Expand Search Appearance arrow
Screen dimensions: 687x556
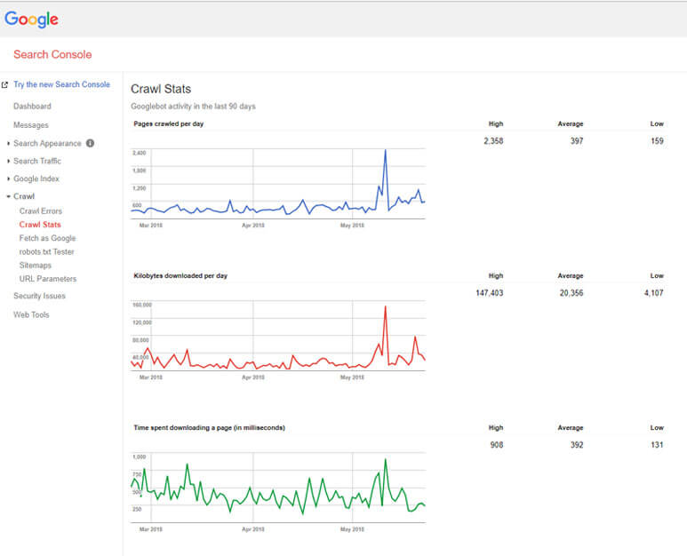[8, 144]
